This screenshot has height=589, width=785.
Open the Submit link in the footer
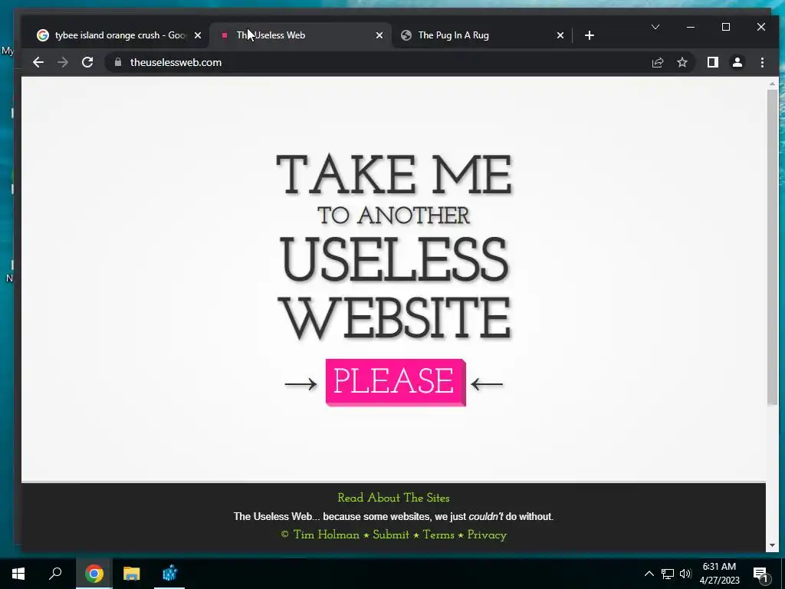tap(391, 535)
